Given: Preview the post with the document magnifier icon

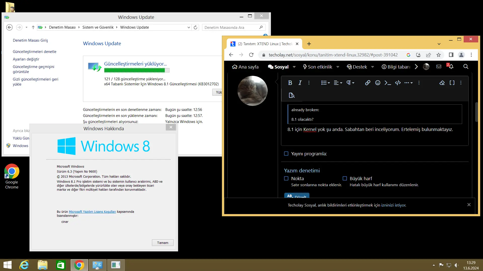Looking at the screenshot, I should (292, 95).
